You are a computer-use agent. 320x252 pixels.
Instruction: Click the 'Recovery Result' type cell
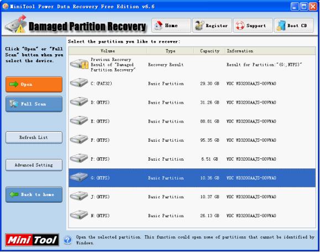(166, 65)
